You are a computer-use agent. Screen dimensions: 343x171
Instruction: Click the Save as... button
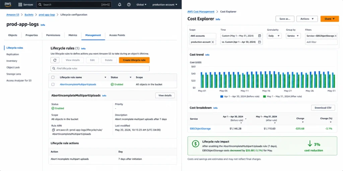point(285,19)
